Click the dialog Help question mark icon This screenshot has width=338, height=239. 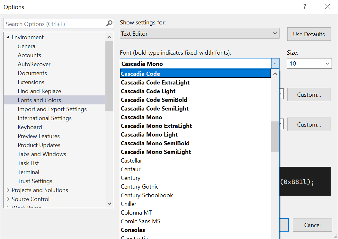304,7
